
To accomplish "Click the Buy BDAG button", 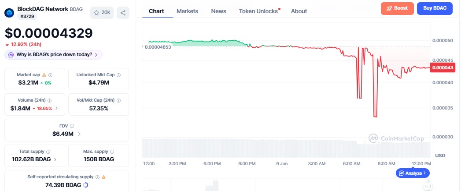I will [435, 8].
